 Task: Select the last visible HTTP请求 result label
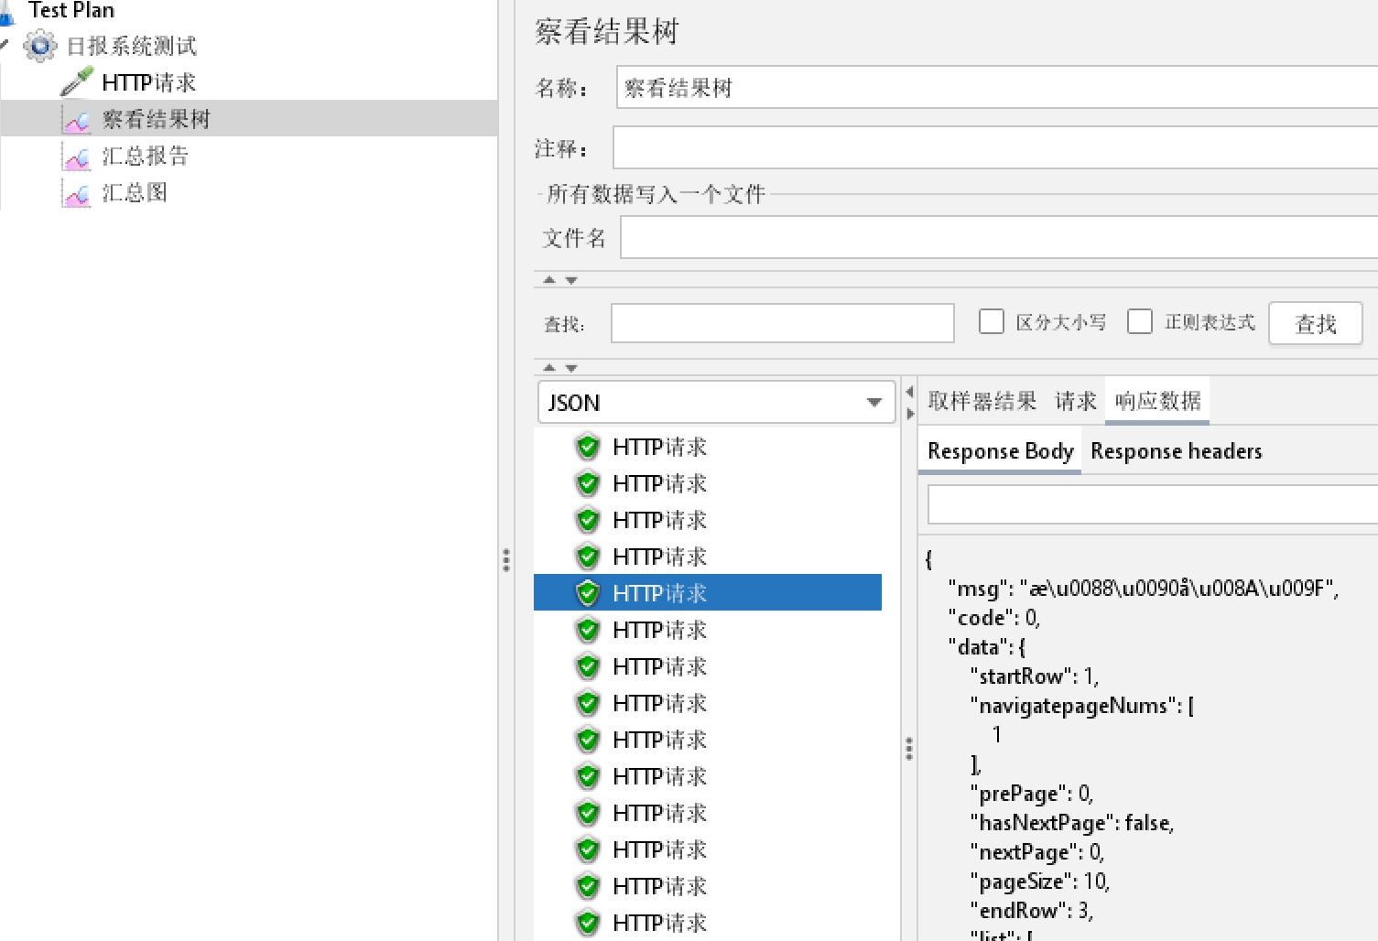pos(660,923)
